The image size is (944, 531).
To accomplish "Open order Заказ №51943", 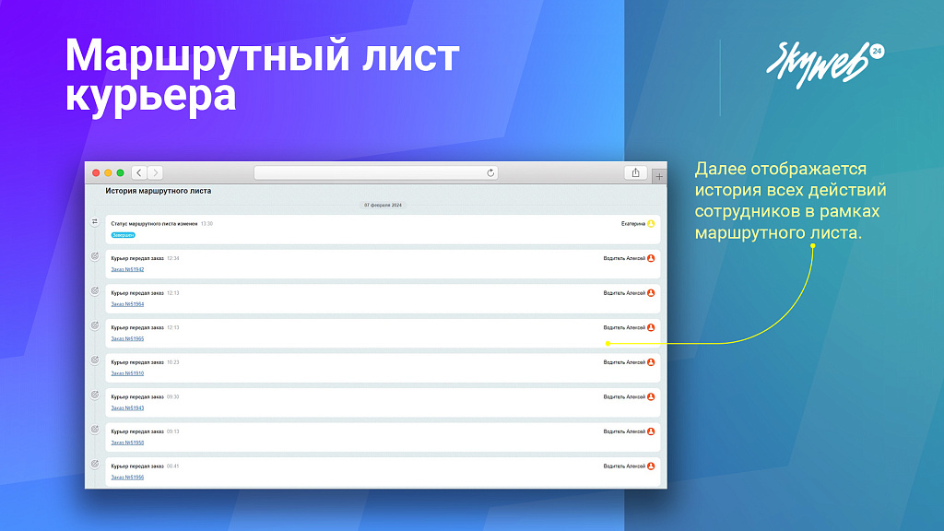I will (127, 407).
